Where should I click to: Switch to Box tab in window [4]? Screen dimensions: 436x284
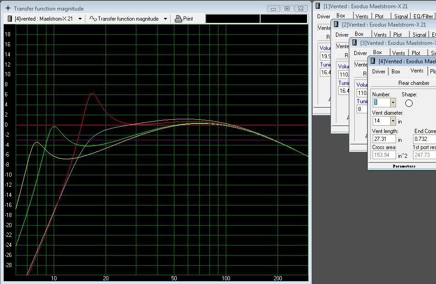396,72
